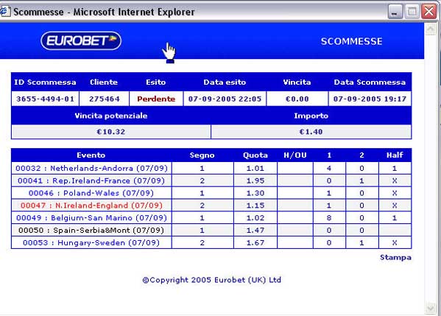Open the Poland-Wales event link
441x316 pixels.
[91, 193]
